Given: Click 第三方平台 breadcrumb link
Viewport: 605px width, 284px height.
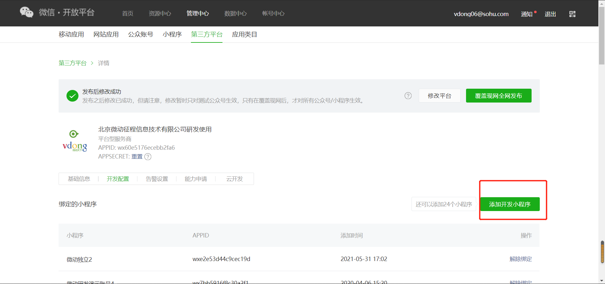Looking at the screenshot, I should click(x=72, y=63).
